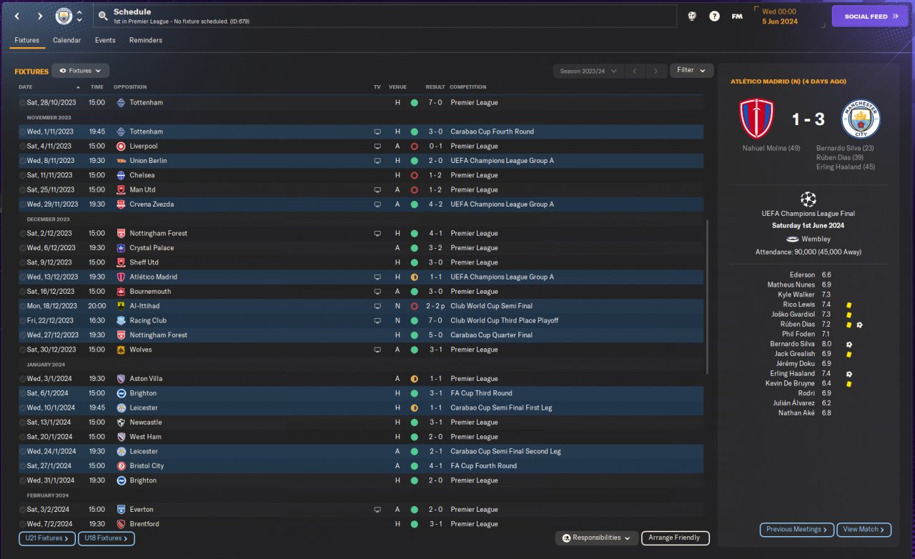Sort by the Competition column header

(468, 87)
